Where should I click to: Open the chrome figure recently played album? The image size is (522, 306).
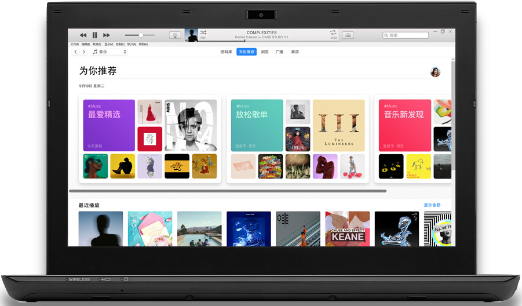[397, 229]
